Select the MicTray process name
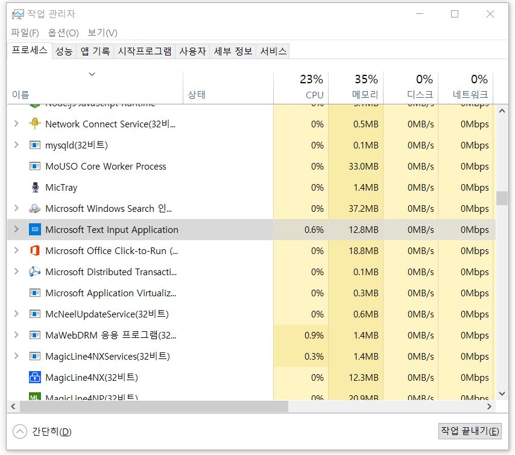This screenshot has width=515, height=455. [62, 188]
